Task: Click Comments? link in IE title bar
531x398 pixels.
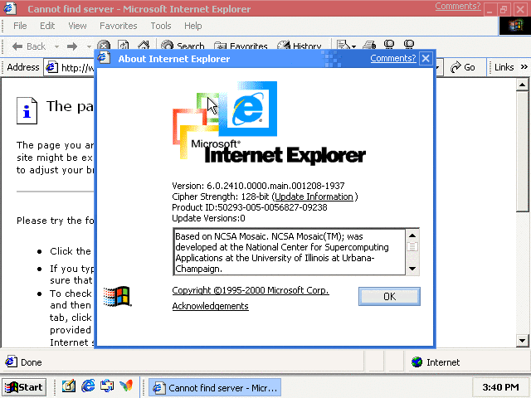Action: 457,7
